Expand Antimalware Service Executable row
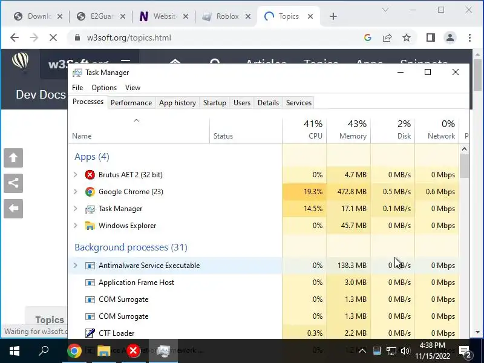Viewport: 484px width, 363px height. (75, 266)
